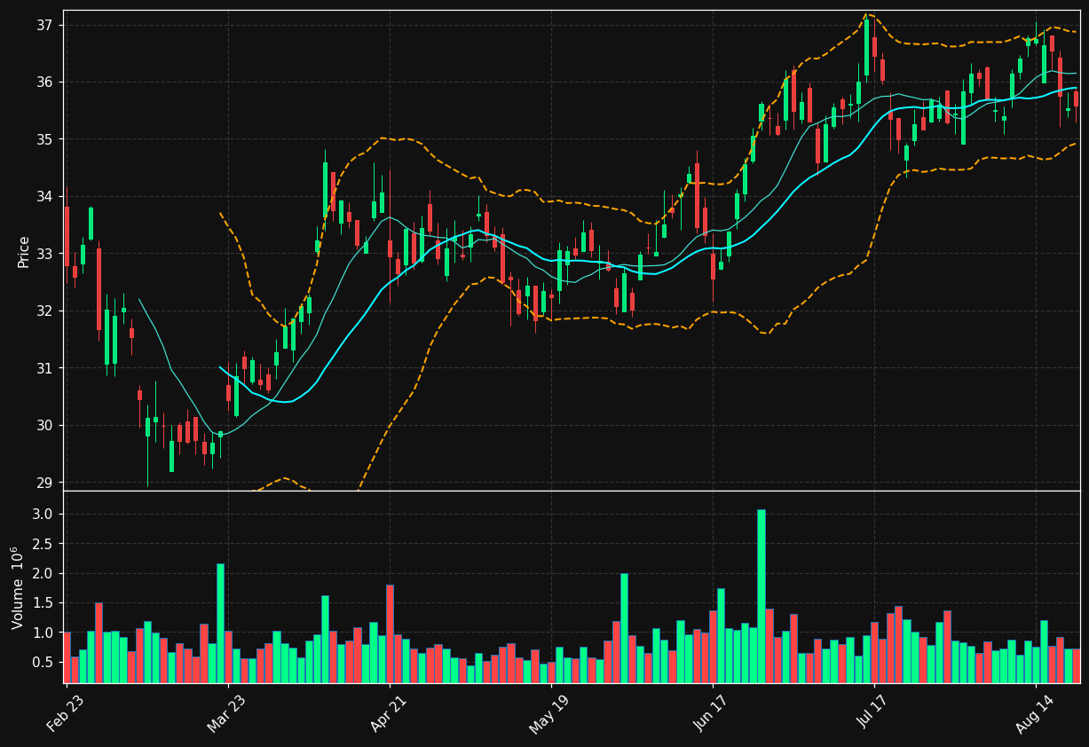Click the Apr 21 date label
The image size is (1089, 747).
(388, 713)
